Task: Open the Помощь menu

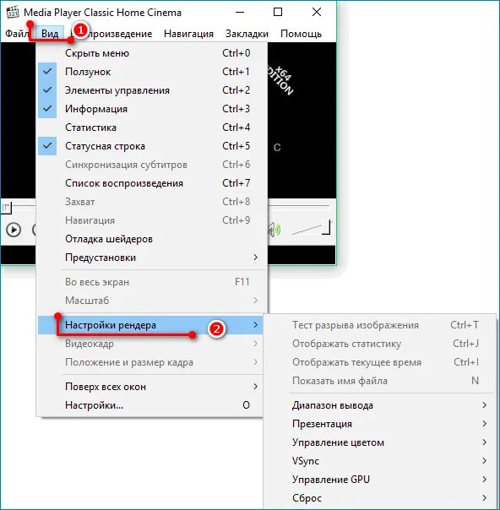Action: pyautogui.click(x=301, y=34)
